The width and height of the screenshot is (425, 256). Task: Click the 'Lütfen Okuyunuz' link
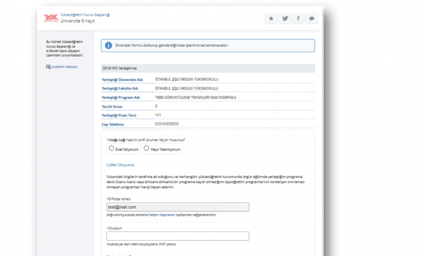120,164
